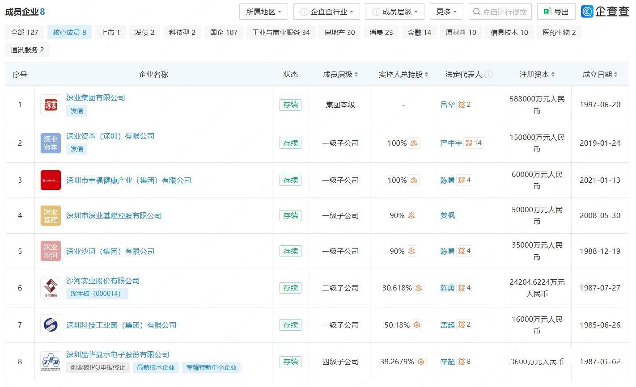Click the 深业集团有限公司 company logo
The height and width of the screenshot is (387, 636).
click(x=51, y=105)
